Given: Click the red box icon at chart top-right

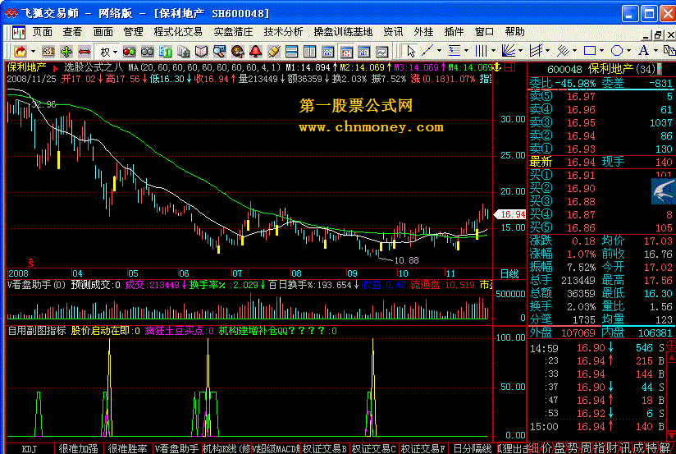Looking at the screenshot, I should (510, 66).
